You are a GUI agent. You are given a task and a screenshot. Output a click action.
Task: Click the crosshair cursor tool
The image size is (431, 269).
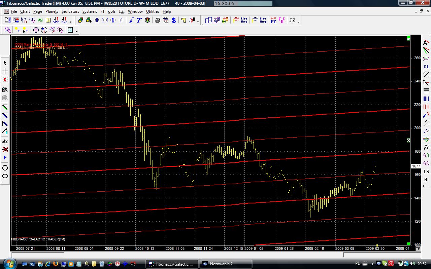click(5, 71)
